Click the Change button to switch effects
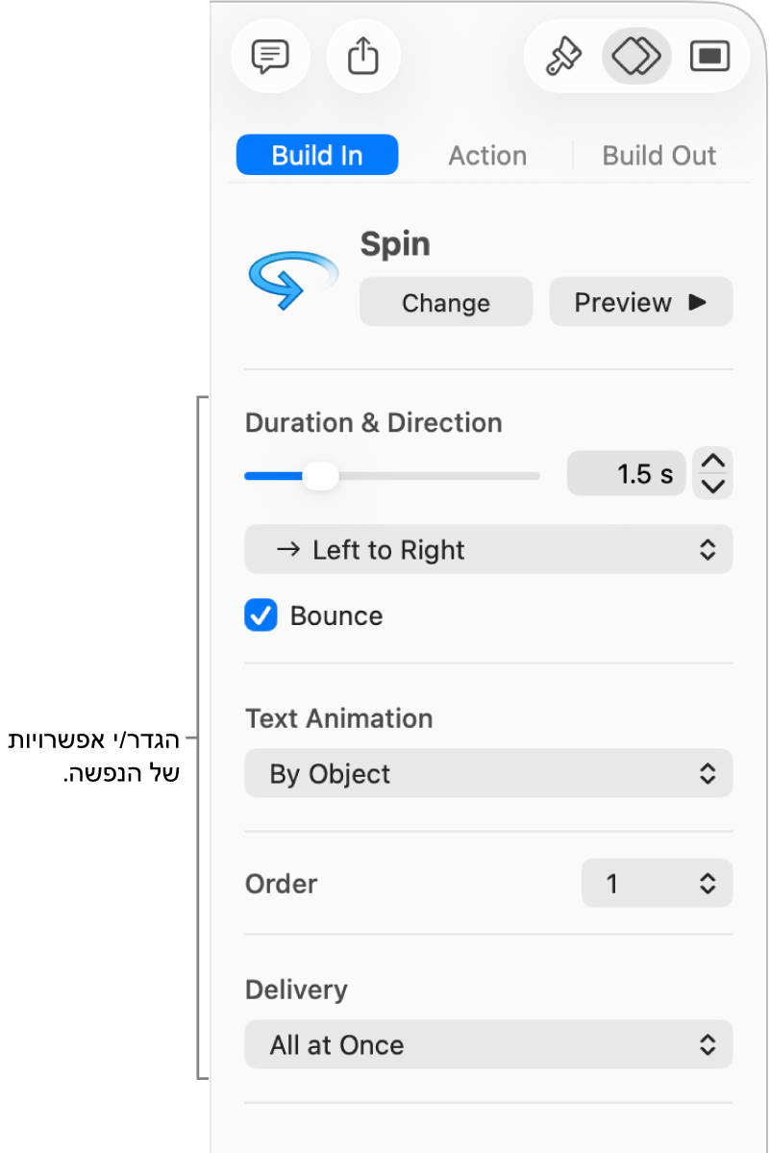Viewport: 770px width, 1153px height. point(445,302)
